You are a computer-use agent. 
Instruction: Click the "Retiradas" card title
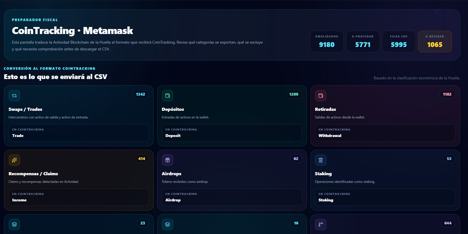click(x=326, y=109)
